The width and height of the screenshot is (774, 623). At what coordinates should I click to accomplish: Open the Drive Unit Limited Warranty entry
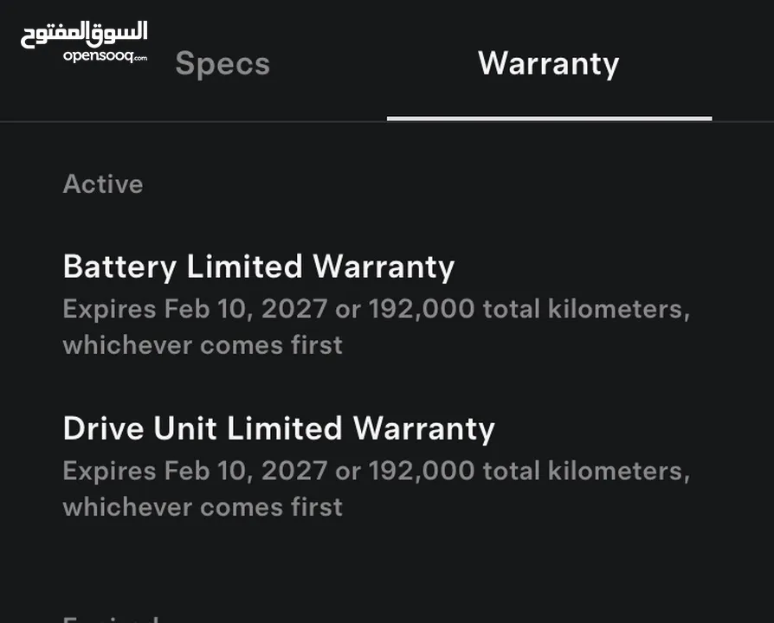pyautogui.click(x=279, y=428)
